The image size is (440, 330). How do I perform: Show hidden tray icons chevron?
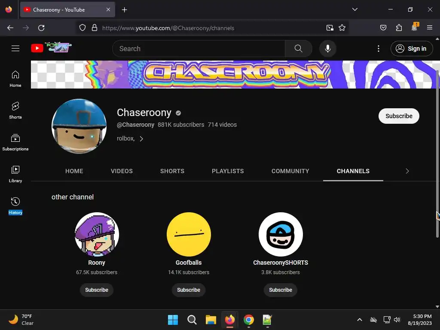pos(360,320)
